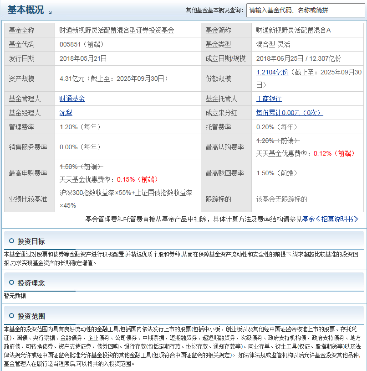Click the 销售服务费率 row label

[x=28, y=147]
